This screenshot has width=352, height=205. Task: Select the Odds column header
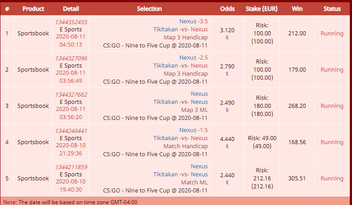[227, 9]
